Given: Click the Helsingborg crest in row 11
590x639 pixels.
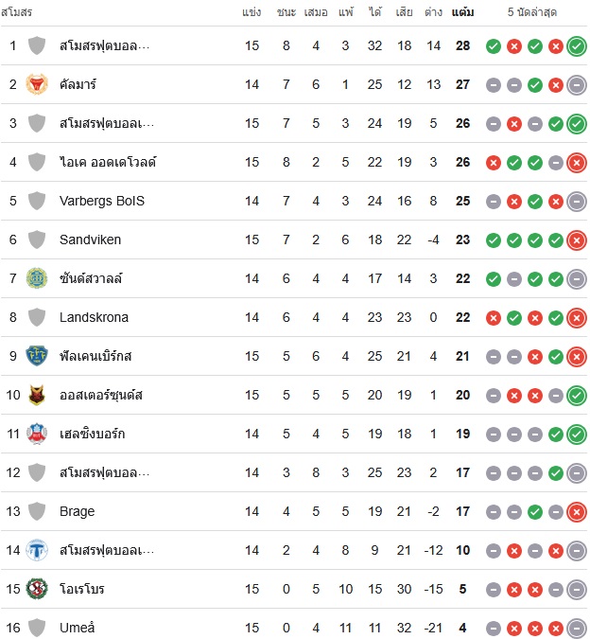Looking at the screenshot, I should (x=37, y=434).
